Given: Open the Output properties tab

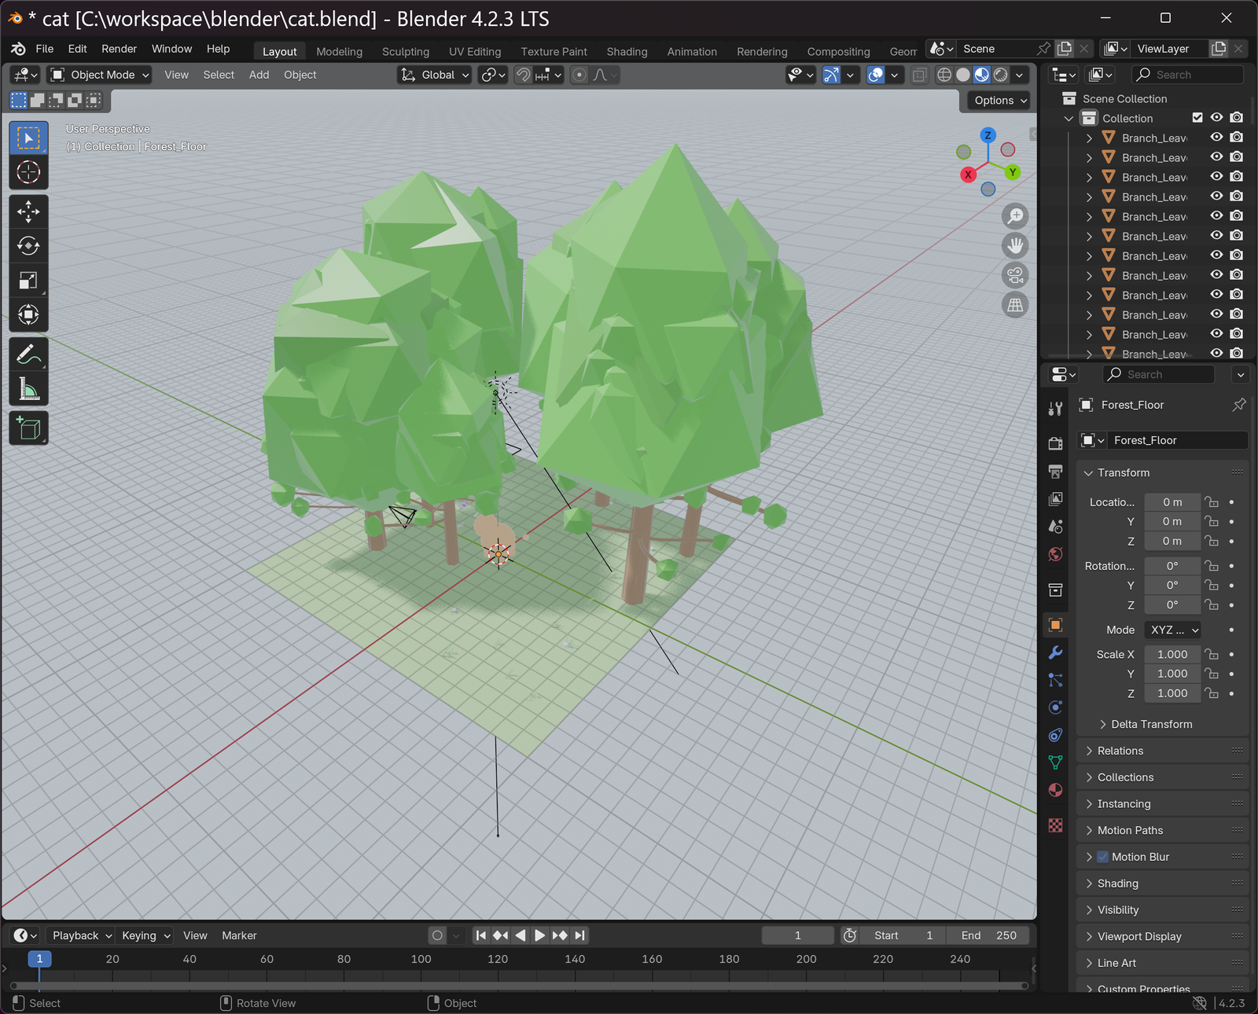Looking at the screenshot, I should tap(1055, 471).
